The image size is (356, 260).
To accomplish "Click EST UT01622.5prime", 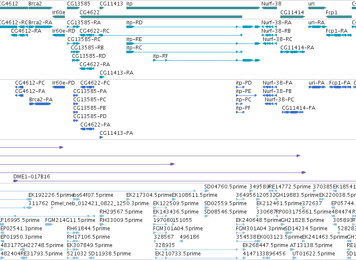I will pyautogui.click(x=295, y=258).
